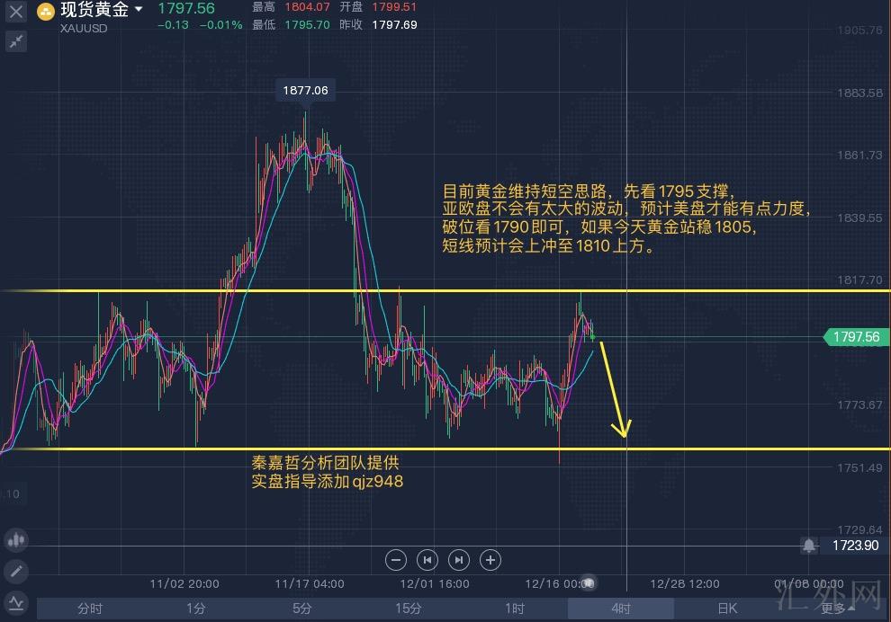
Task: Click the 最低 1795.70 value
Action: [x=308, y=25]
